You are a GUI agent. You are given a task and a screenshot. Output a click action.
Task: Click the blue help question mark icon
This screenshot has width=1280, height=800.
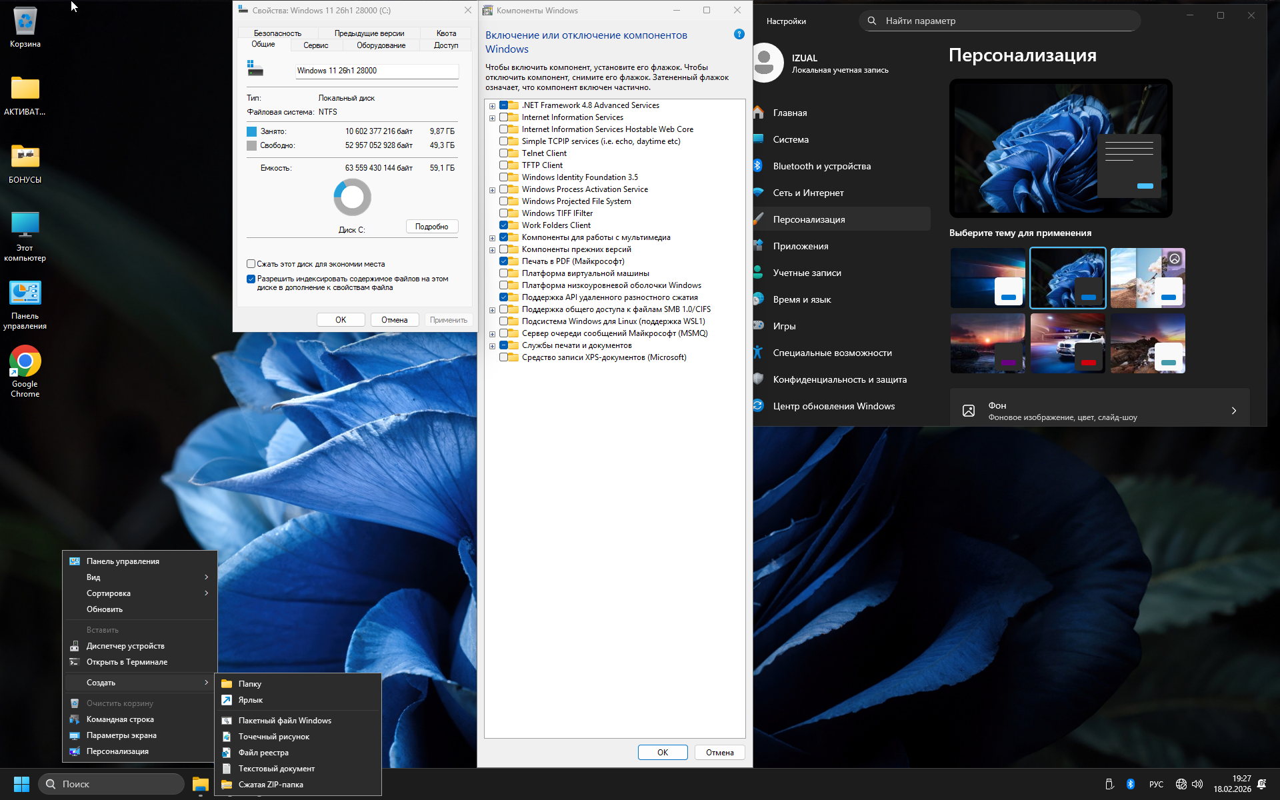click(739, 34)
